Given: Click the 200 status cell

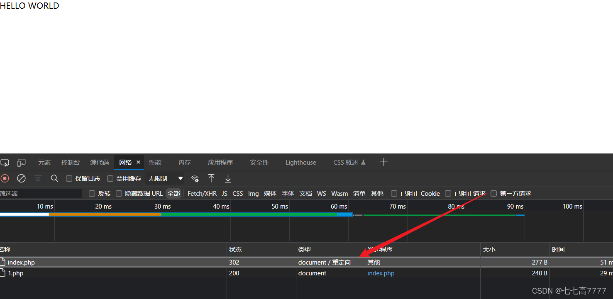Looking at the screenshot, I should pyautogui.click(x=234, y=273).
